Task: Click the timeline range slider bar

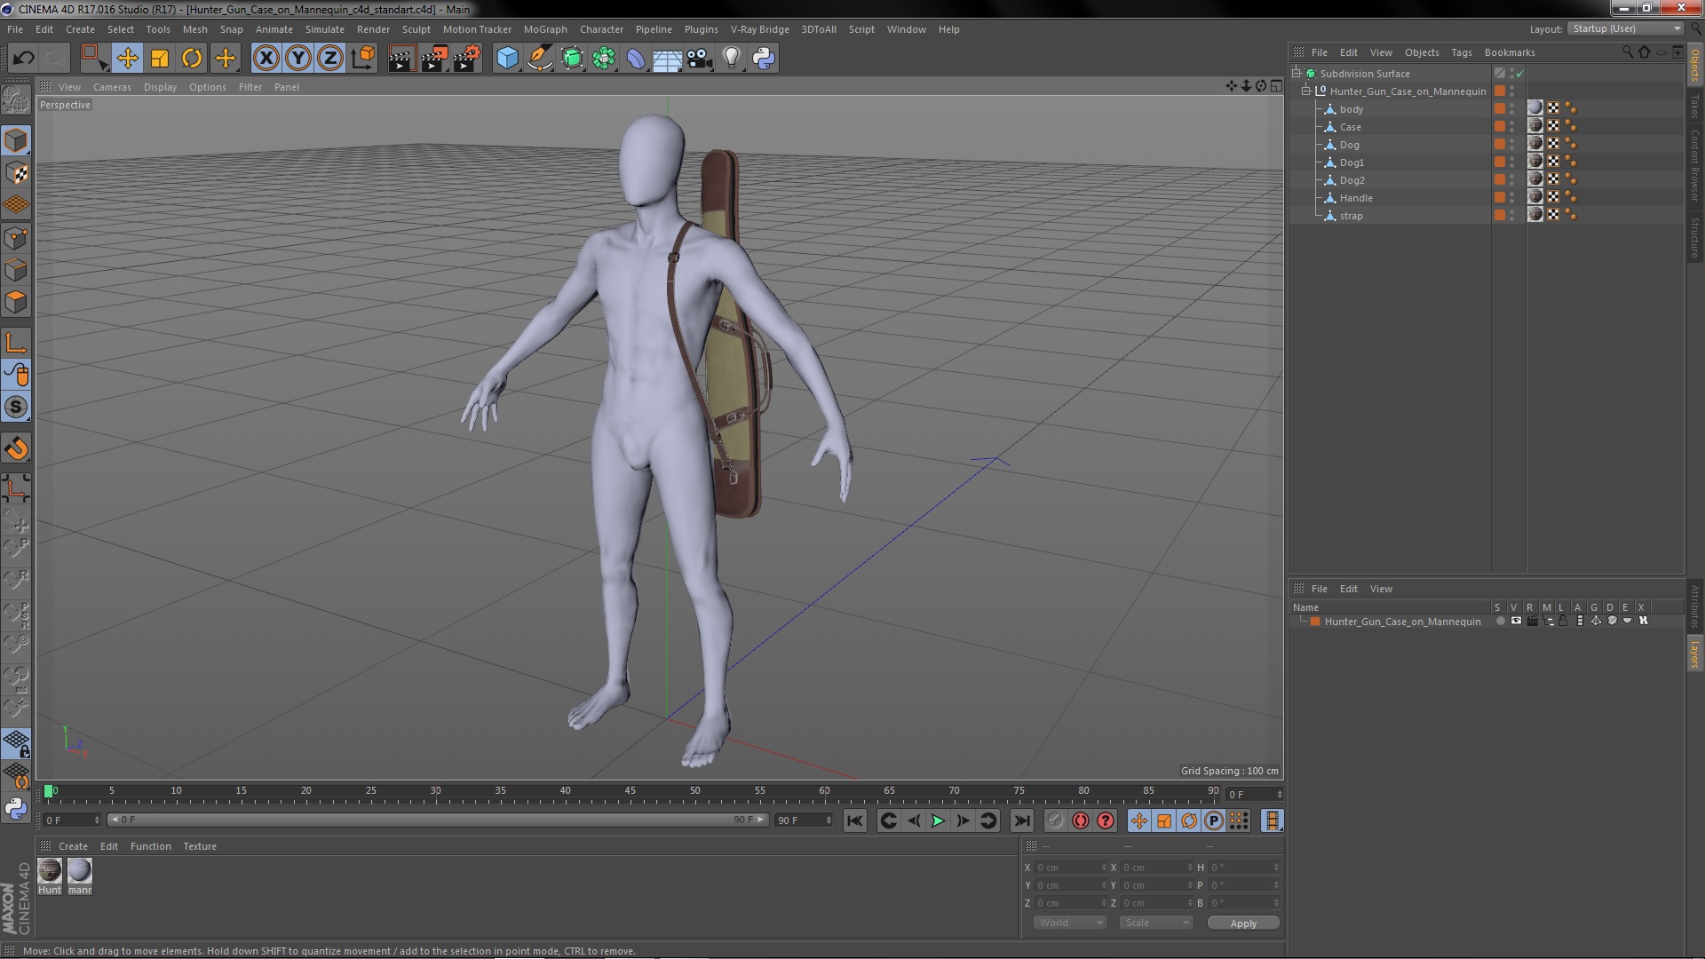Action: click(437, 820)
